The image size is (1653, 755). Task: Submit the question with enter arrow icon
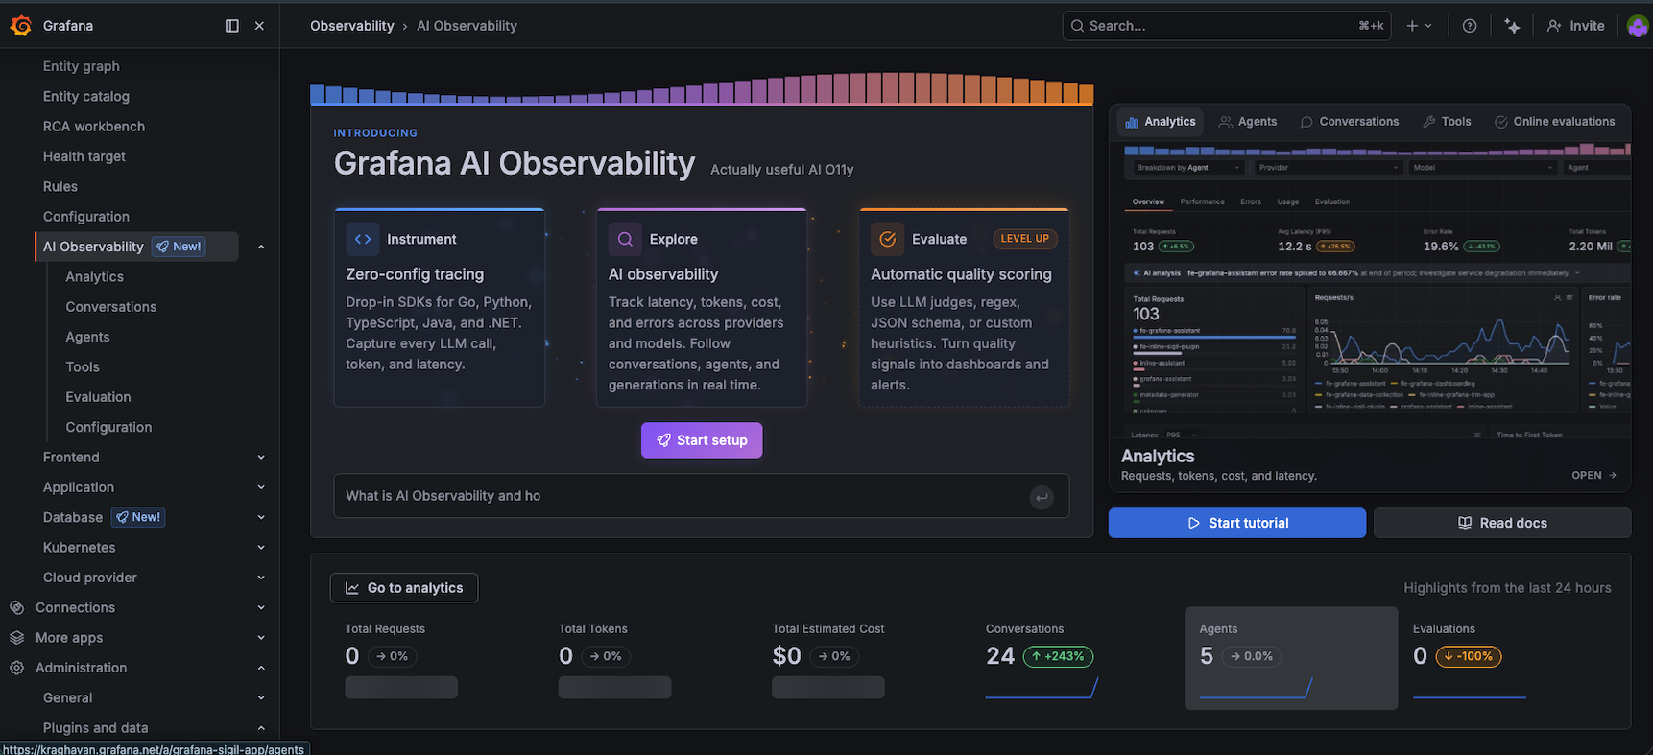pos(1042,497)
